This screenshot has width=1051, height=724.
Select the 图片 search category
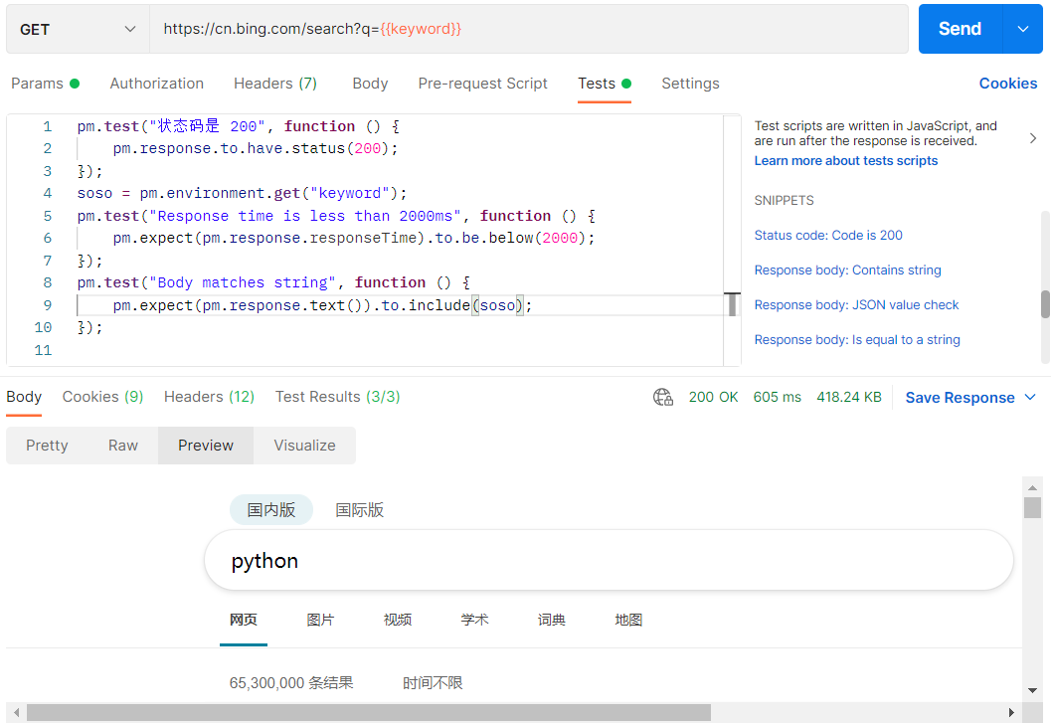point(320,621)
